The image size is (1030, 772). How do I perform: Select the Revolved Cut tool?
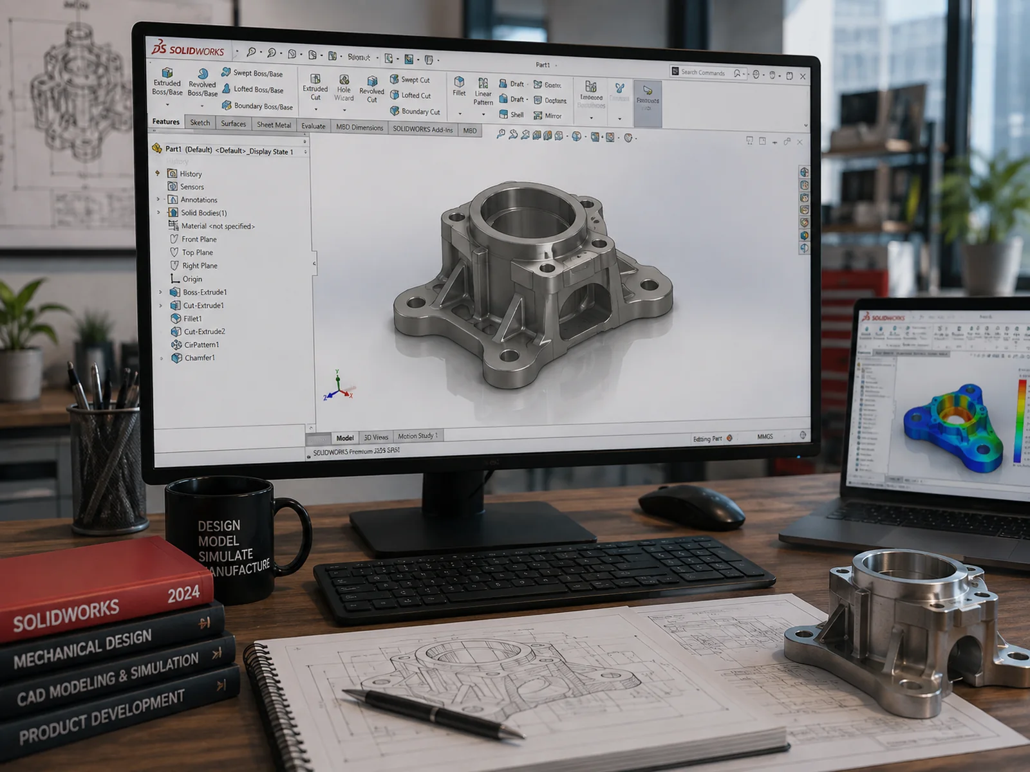pyautogui.click(x=371, y=89)
